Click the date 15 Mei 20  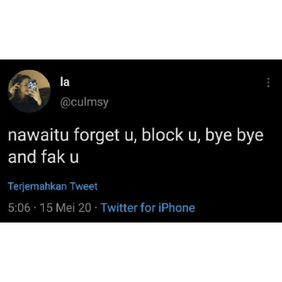point(66,208)
